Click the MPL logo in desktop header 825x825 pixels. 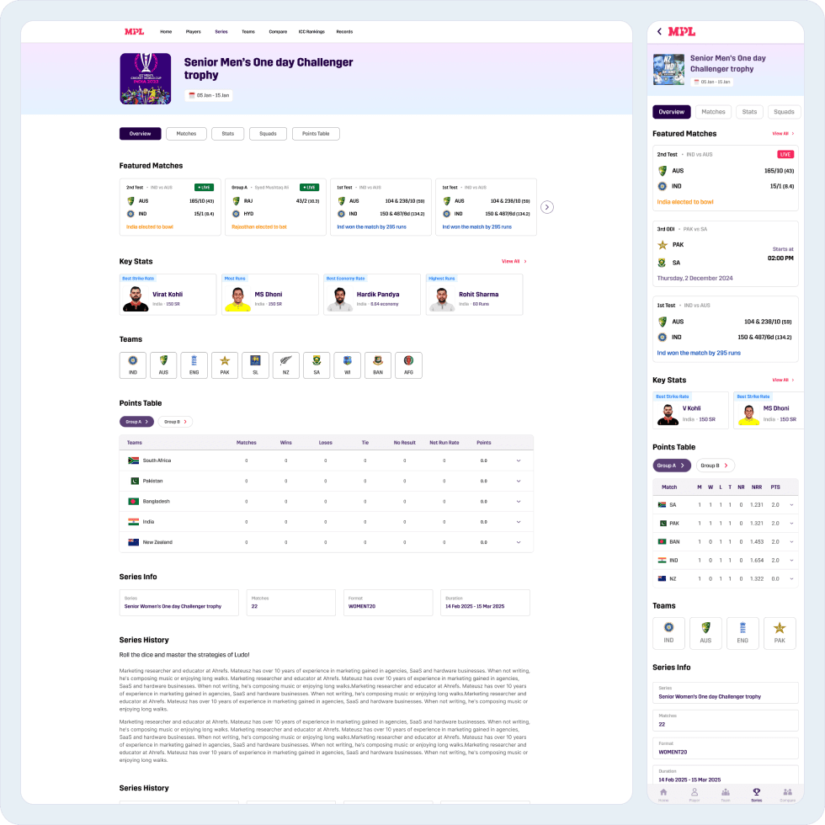[x=134, y=32]
